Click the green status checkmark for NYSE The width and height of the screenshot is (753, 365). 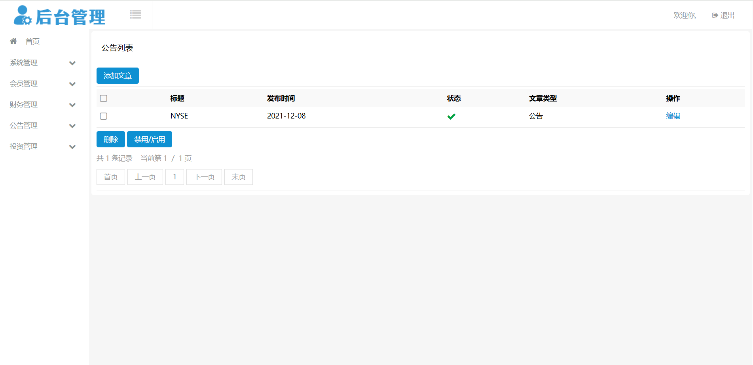pos(451,117)
